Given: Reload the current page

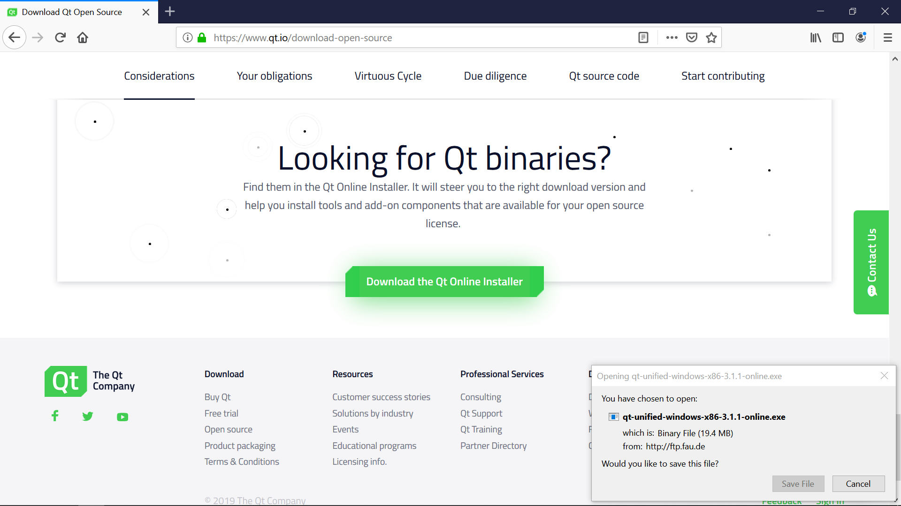Looking at the screenshot, I should point(60,37).
